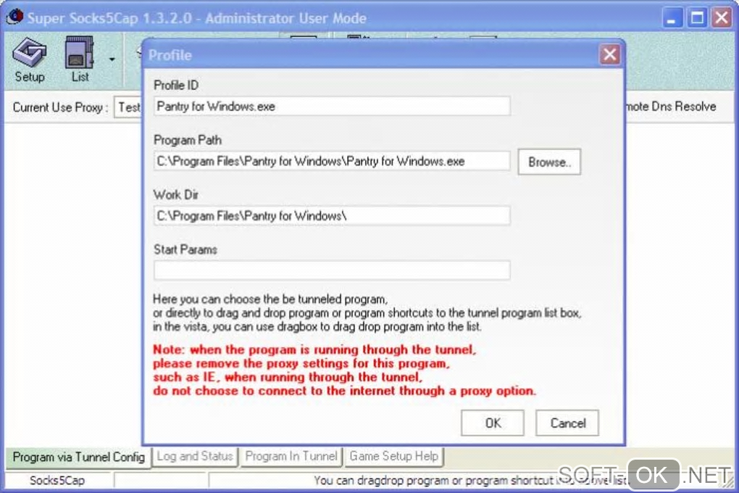
Task: Open the Program In Tunnel tab
Action: (x=291, y=456)
